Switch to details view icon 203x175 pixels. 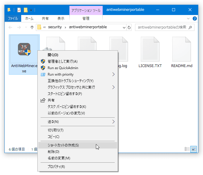[x=187, y=149]
